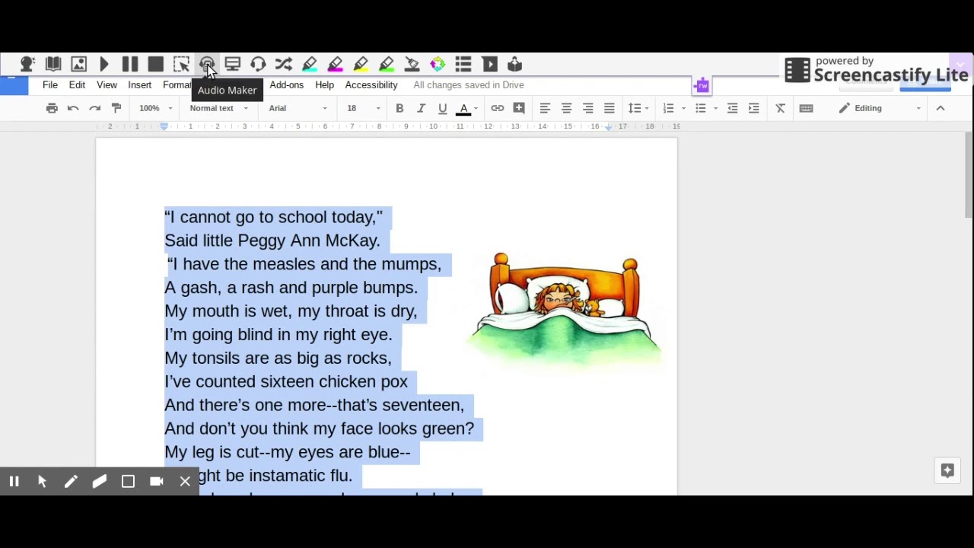Open the Normal text style dropdown
This screenshot has height=548, width=974.
[219, 108]
